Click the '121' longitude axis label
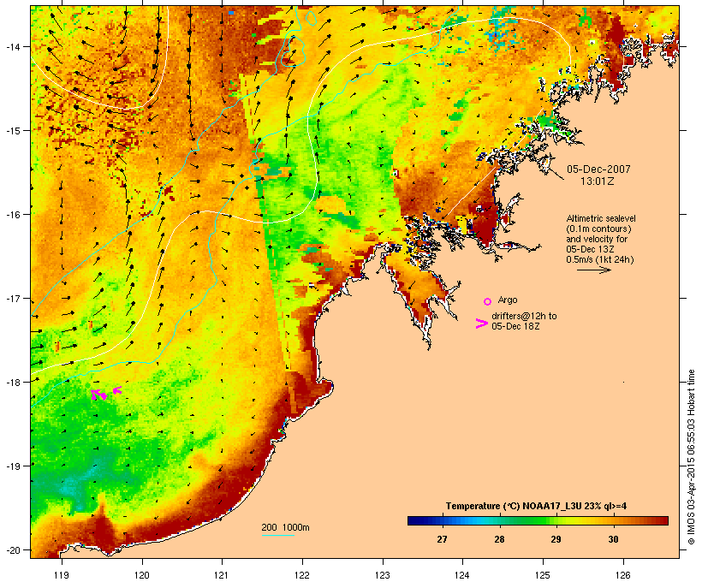The height and width of the screenshot is (582, 702). pos(222,575)
